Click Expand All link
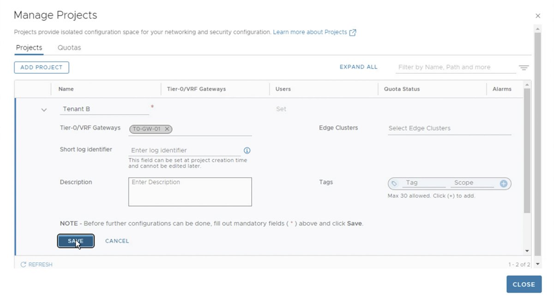The width and height of the screenshot is (554, 303). coord(358,67)
